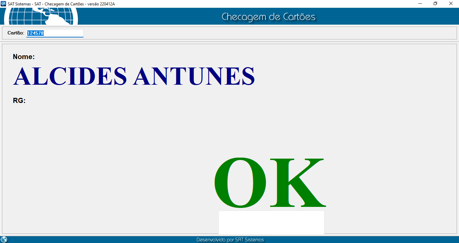Click the large green OK status

[270, 183]
